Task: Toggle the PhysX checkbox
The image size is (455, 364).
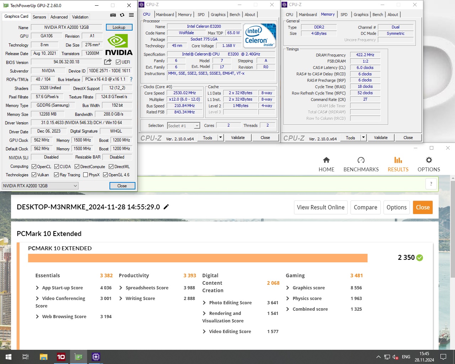Action: point(85,175)
